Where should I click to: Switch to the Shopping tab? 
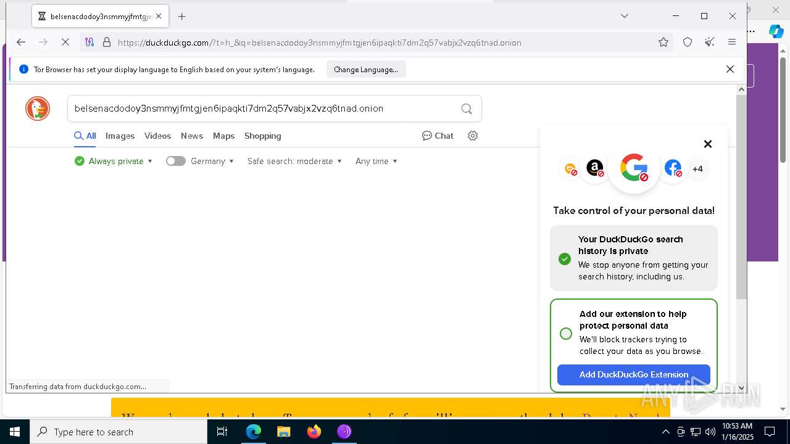263,136
